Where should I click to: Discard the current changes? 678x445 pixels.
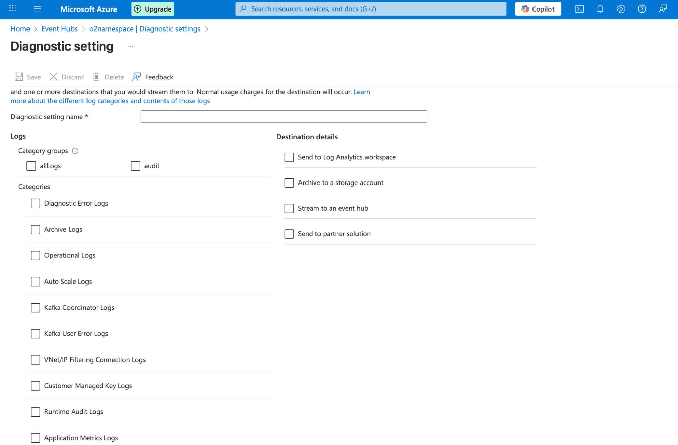point(66,77)
